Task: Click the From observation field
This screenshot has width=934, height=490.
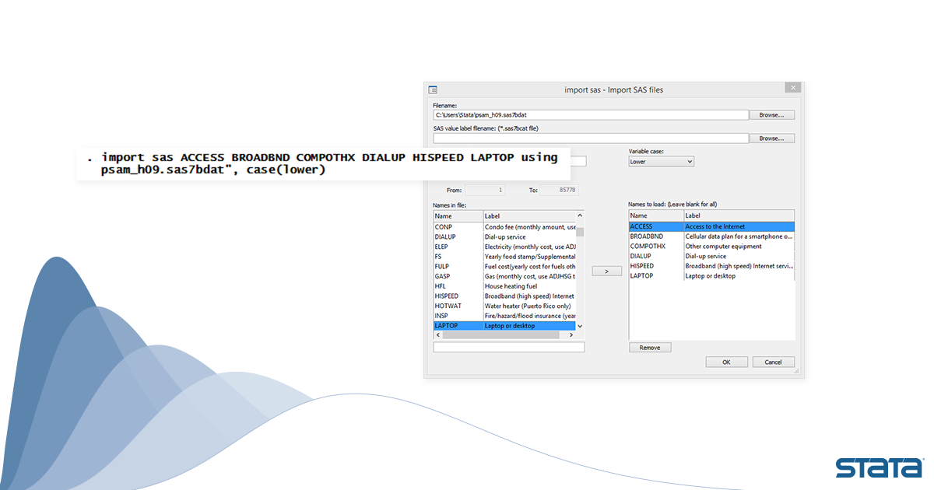Action: coord(485,190)
